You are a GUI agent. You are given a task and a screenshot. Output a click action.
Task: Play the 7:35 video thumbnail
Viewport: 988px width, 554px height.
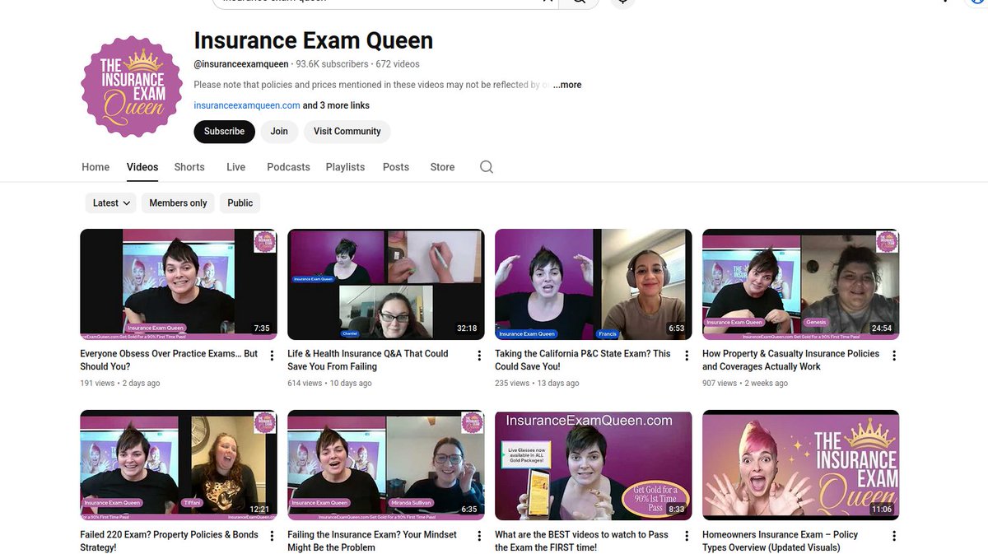click(179, 284)
